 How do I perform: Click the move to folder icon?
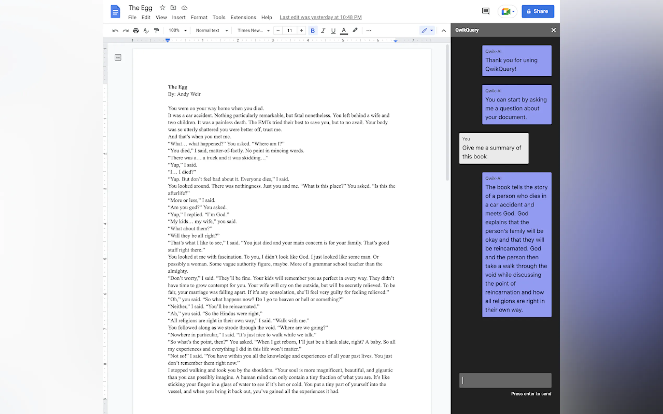pos(173,8)
